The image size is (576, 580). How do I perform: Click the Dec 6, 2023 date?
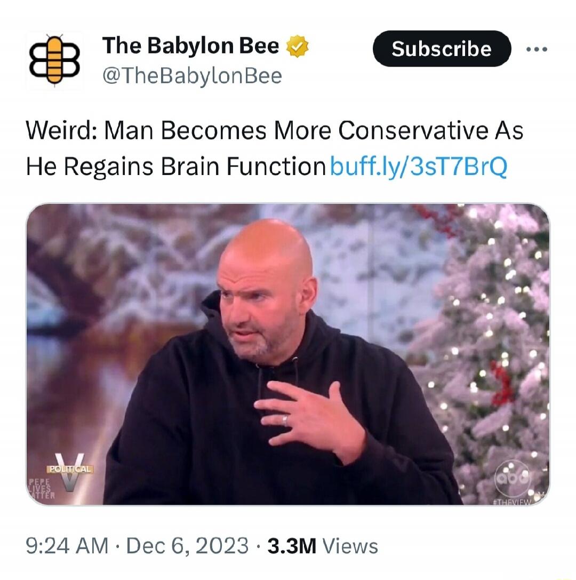[x=187, y=546]
